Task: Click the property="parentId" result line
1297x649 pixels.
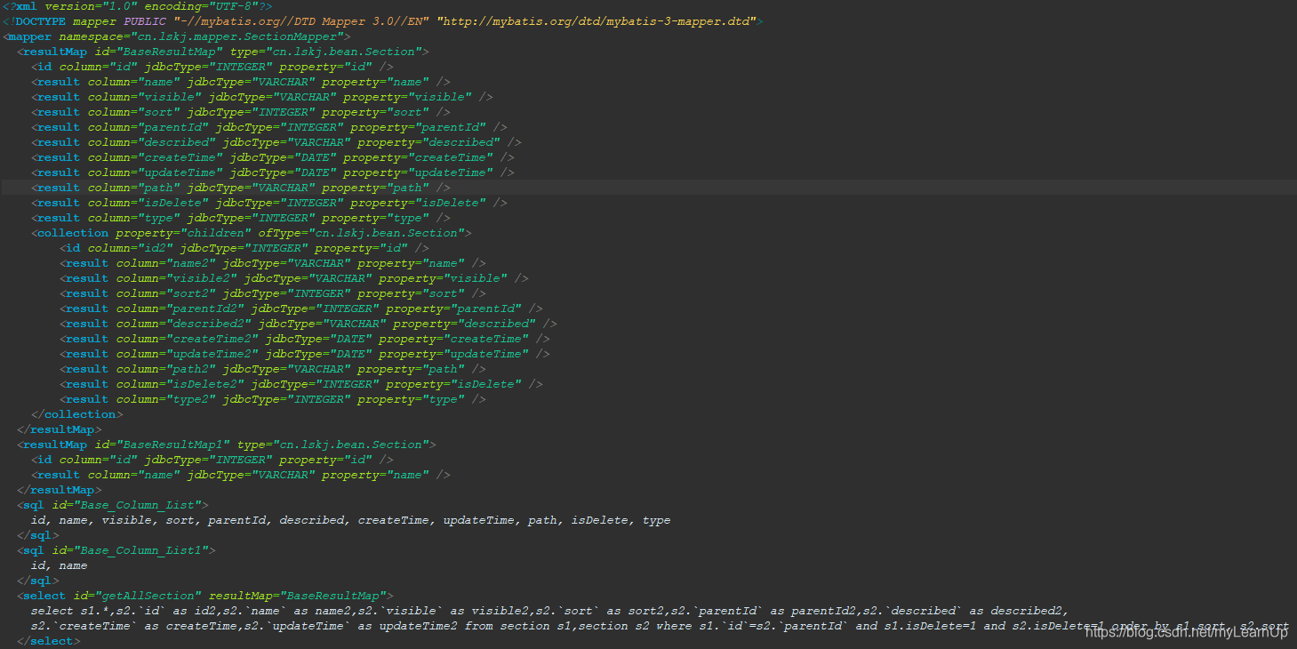Action: 268,127
